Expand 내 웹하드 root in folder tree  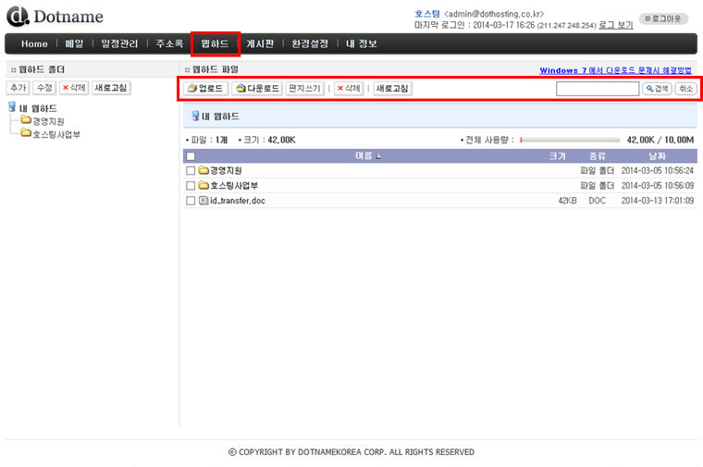[x=12, y=108]
